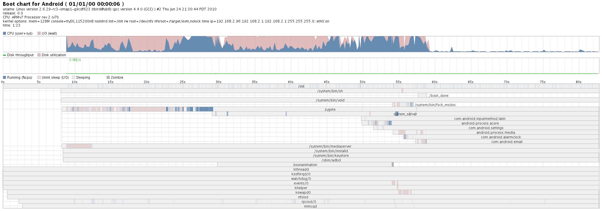Viewport: 602px width, 211px height.
Task: Click the 55s timeline tick label
Action: 399,82
